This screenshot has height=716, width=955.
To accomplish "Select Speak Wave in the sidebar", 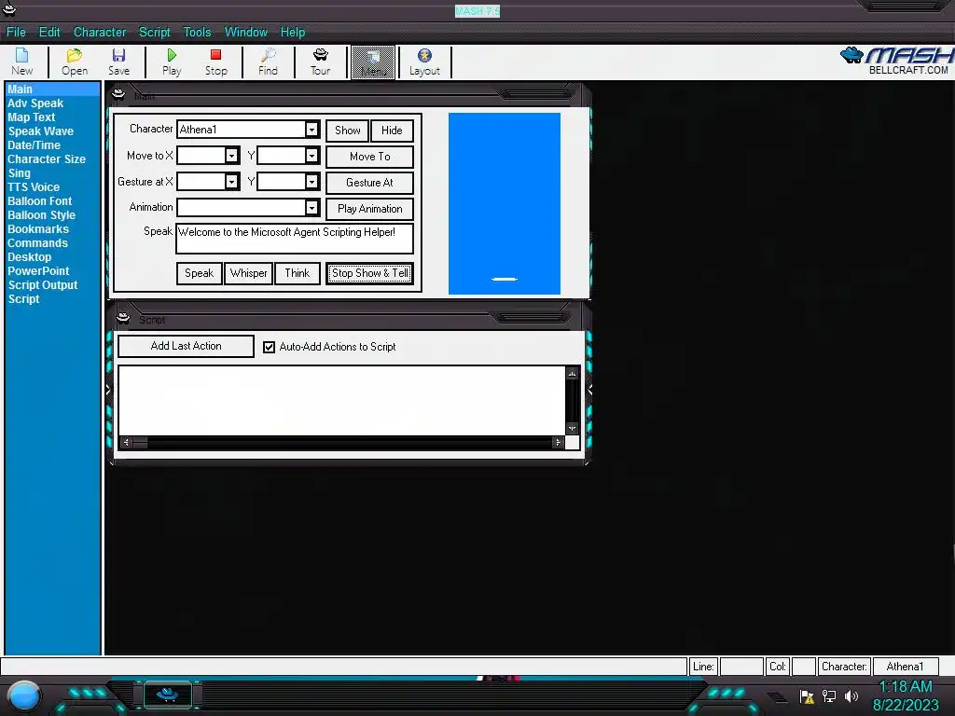I will [41, 131].
